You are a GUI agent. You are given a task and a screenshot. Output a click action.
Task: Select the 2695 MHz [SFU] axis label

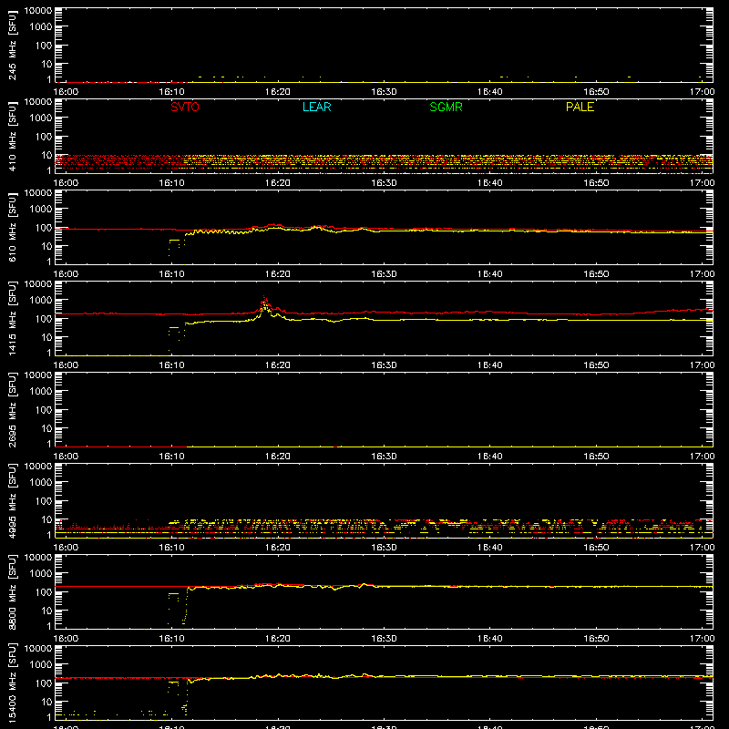point(12,409)
